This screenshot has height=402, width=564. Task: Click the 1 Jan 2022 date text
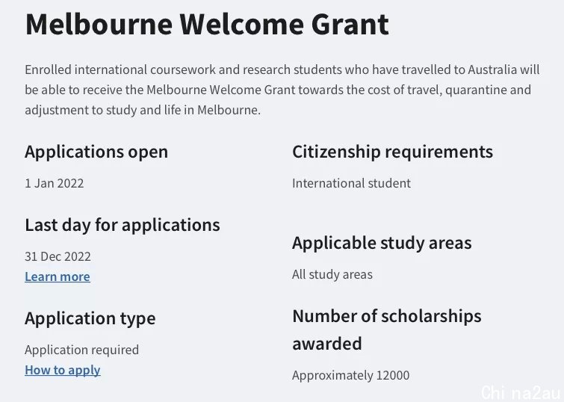coord(55,183)
